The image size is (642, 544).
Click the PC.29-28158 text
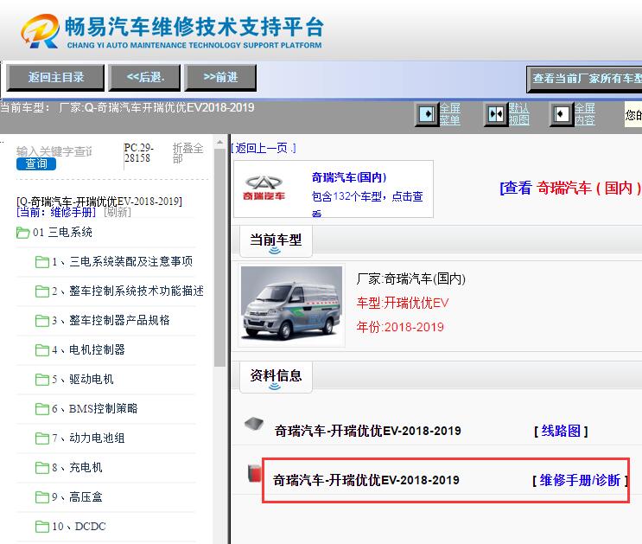click(x=139, y=153)
